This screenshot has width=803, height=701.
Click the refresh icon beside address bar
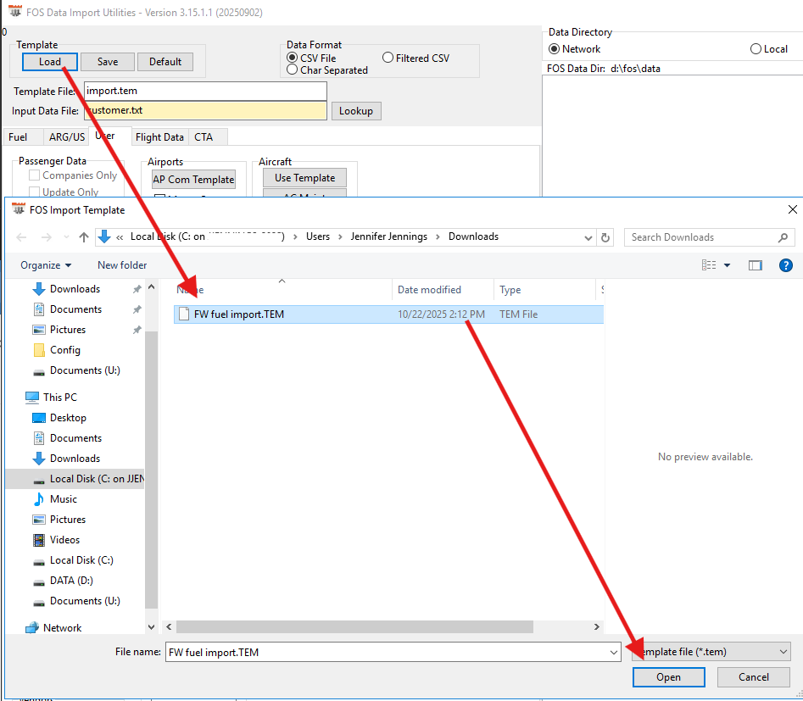605,237
